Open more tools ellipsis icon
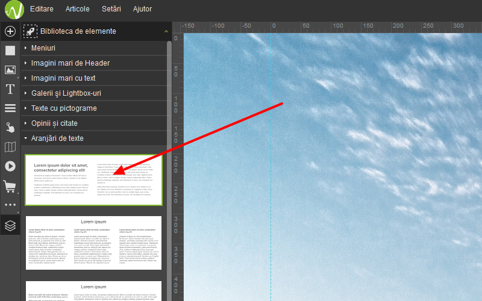The width and height of the screenshot is (482, 301). [10, 205]
